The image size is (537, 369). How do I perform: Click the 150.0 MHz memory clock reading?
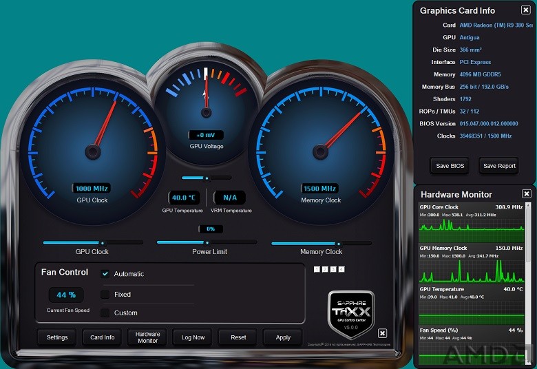pyautogui.click(x=509, y=248)
